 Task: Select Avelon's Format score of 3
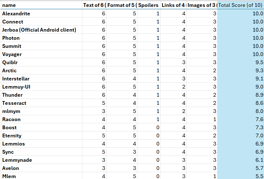(122, 168)
